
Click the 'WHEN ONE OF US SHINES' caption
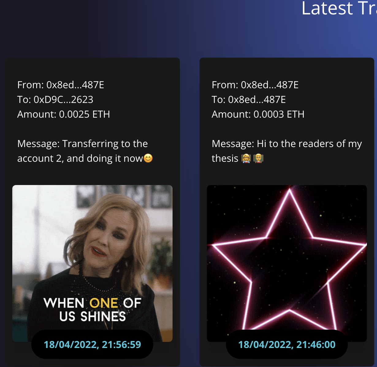[93, 310]
